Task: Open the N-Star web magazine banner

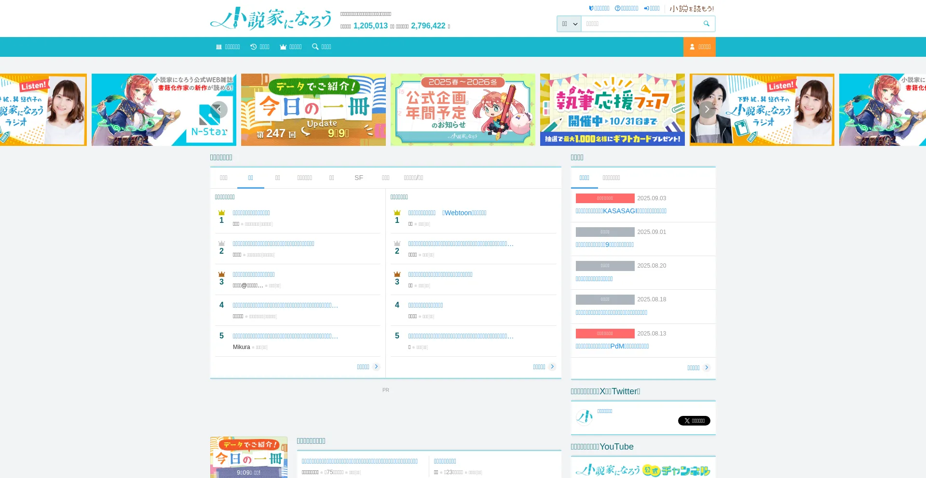Action: 164,110
